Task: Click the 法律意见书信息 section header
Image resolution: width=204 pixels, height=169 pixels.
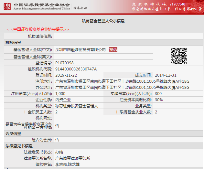Action: pos(19,146)
